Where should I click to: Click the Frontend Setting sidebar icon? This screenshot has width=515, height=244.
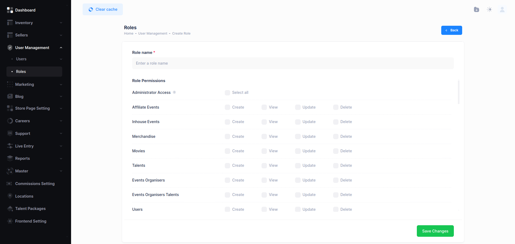[10, 221]
